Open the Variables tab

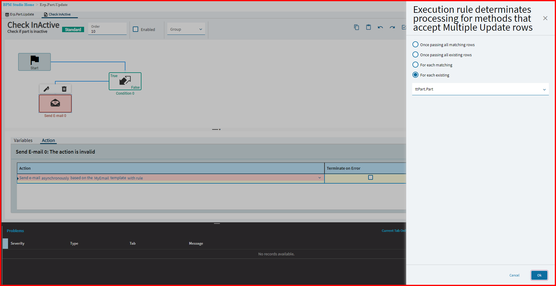[23, 140]
